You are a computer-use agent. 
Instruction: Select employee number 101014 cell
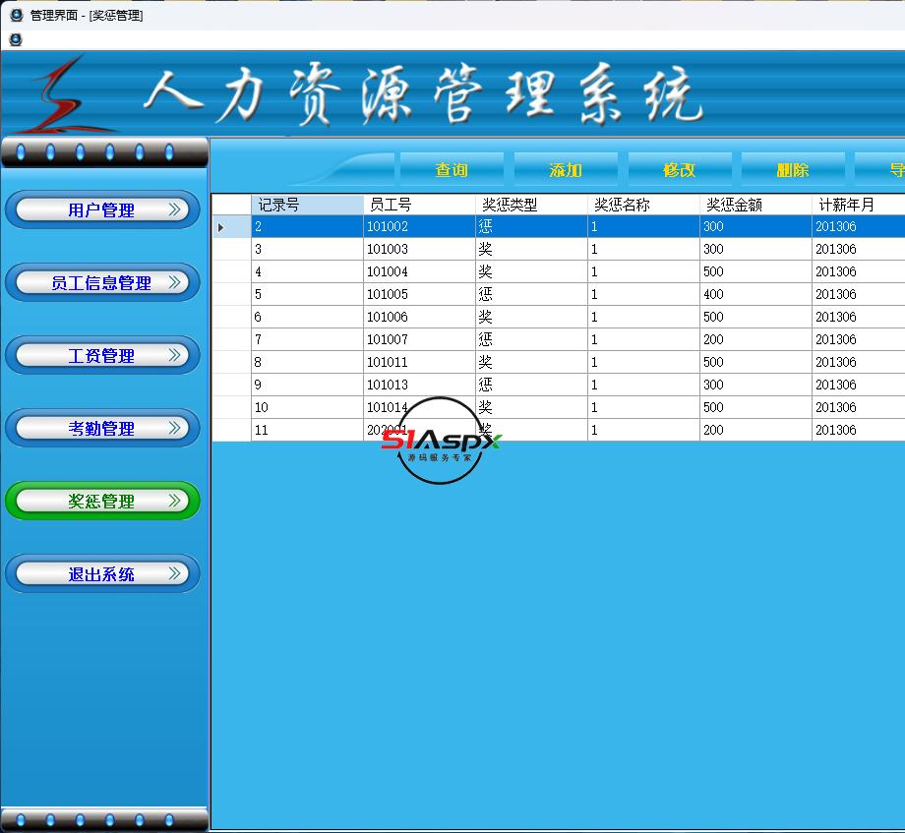pyautogui.click(x=419, y=407)
